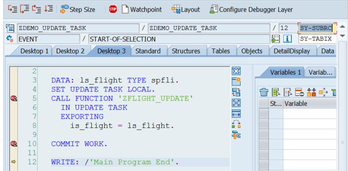348x171 pixels.
Task: Click the 'SET UPDATE TASK LOCAL.' code line
Action: pyautogui.click(x=103, y=90)
